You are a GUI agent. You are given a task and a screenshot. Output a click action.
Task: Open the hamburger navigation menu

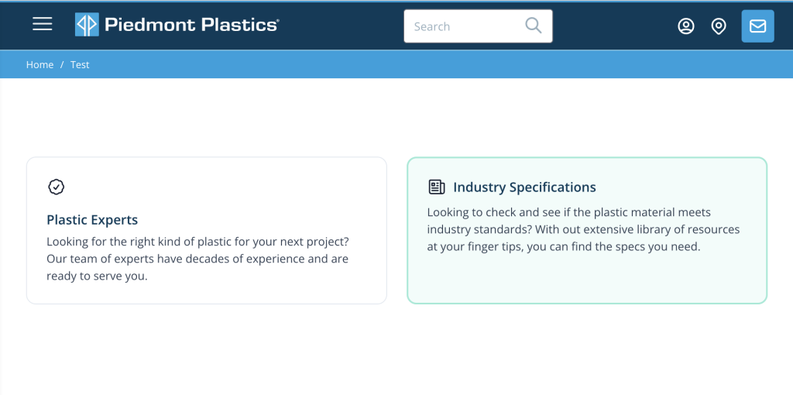coord(43,25)
